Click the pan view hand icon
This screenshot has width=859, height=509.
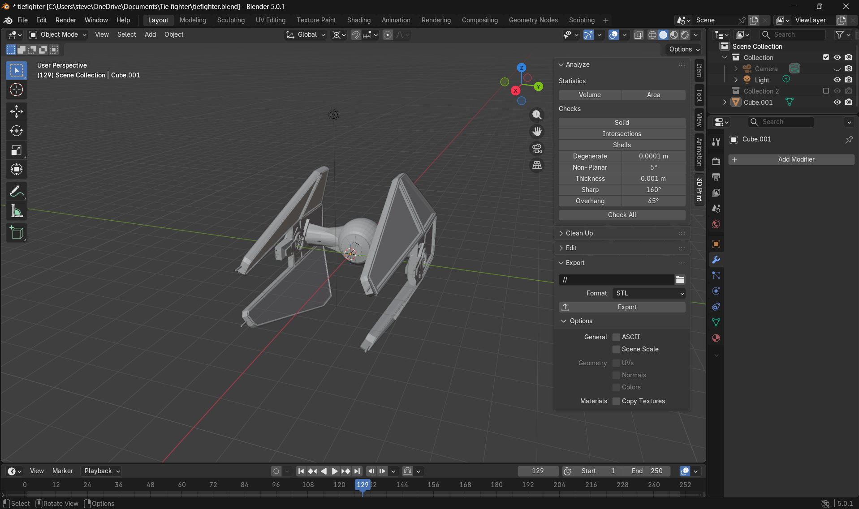(x=537, y=132)
